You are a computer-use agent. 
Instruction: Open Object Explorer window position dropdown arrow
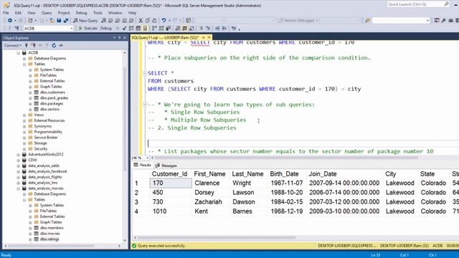(114, 38)
